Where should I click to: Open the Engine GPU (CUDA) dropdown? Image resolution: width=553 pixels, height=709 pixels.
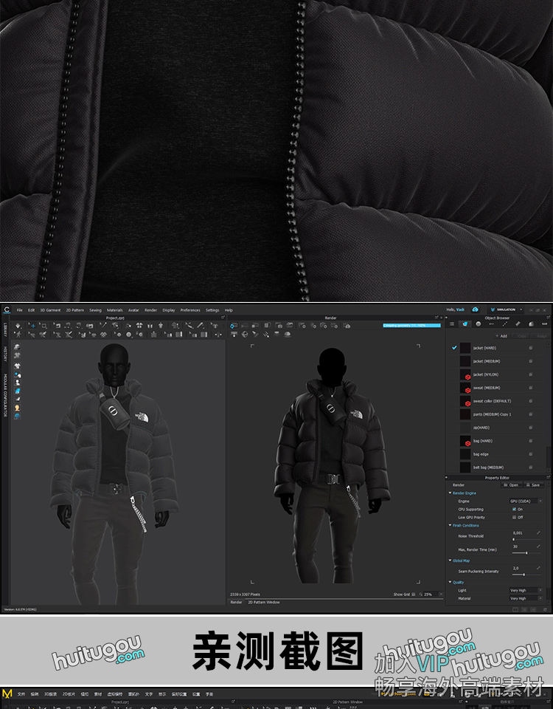tap(526, 501)
